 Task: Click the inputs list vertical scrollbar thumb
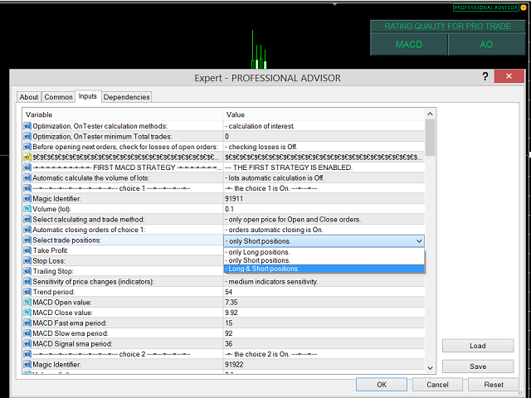coord(430,137)
